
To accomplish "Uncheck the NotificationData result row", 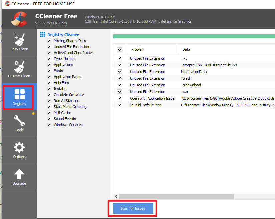I will (x=120, y=72).
